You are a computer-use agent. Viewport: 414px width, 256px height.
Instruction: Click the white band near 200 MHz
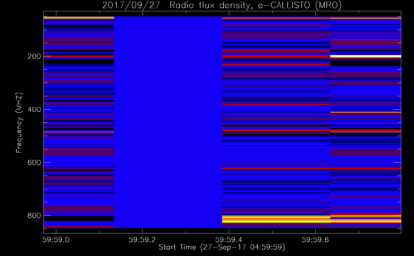pyautogui.click(x=366, y=56)
